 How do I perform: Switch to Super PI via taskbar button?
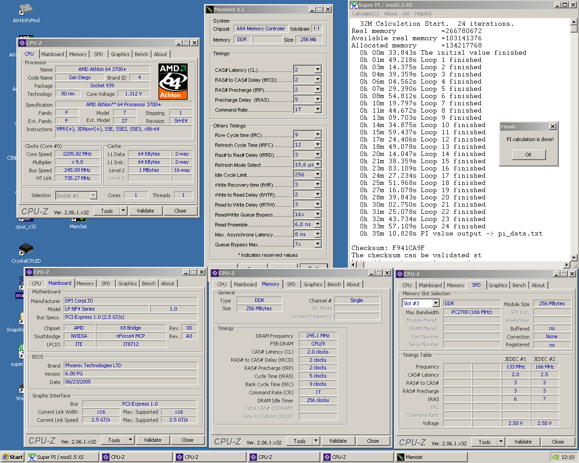[62, 457]
